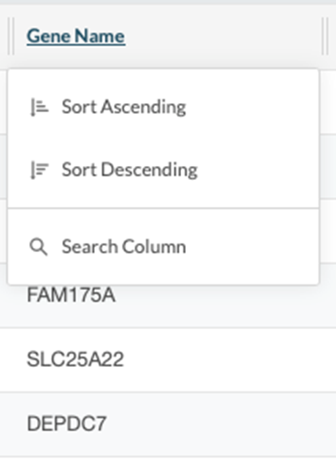Click the Gene Name header link
The height and width of the screenshot is (470, 336).
click(75, 36)
